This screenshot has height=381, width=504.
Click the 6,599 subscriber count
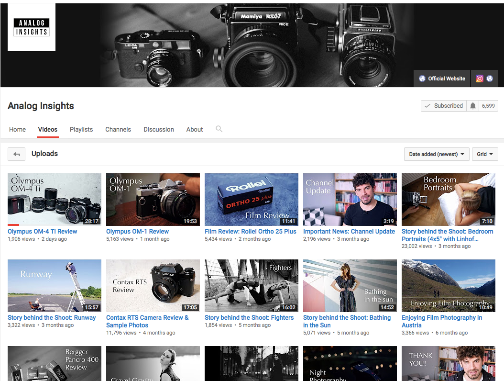pos(488,106)
